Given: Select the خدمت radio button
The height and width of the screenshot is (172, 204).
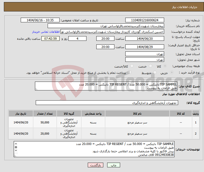Looking at the screenshot, I should [150, 66].
